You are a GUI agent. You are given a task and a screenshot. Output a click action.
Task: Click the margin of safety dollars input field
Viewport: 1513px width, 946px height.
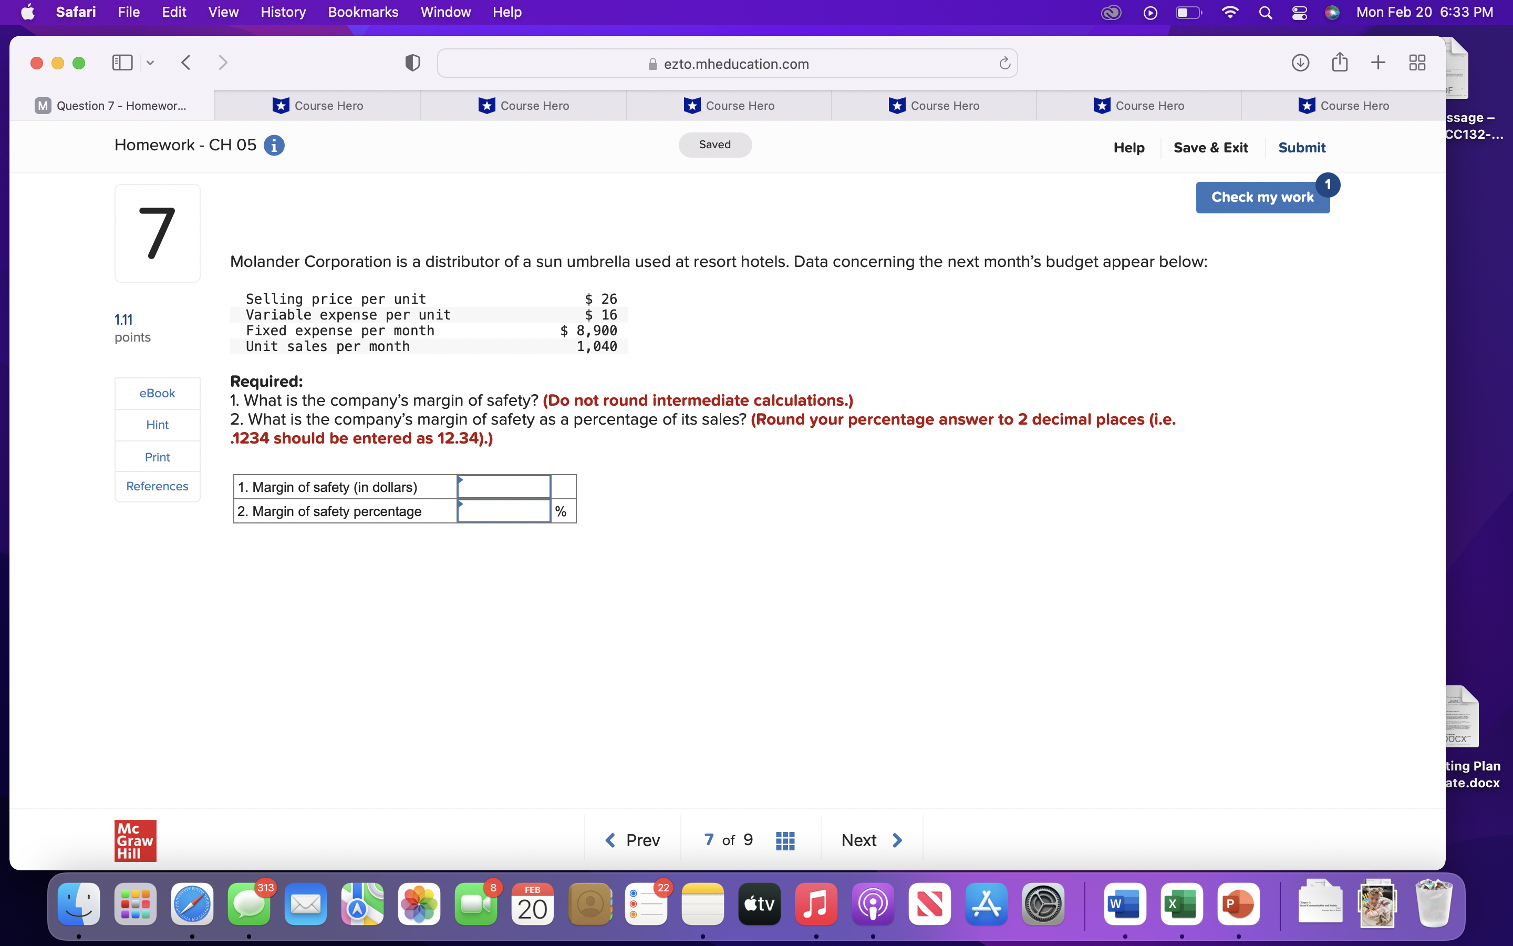(503, 486)
